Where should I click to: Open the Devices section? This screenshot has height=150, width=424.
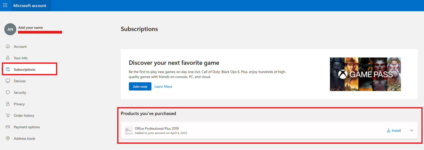click(x=20, y=81)
